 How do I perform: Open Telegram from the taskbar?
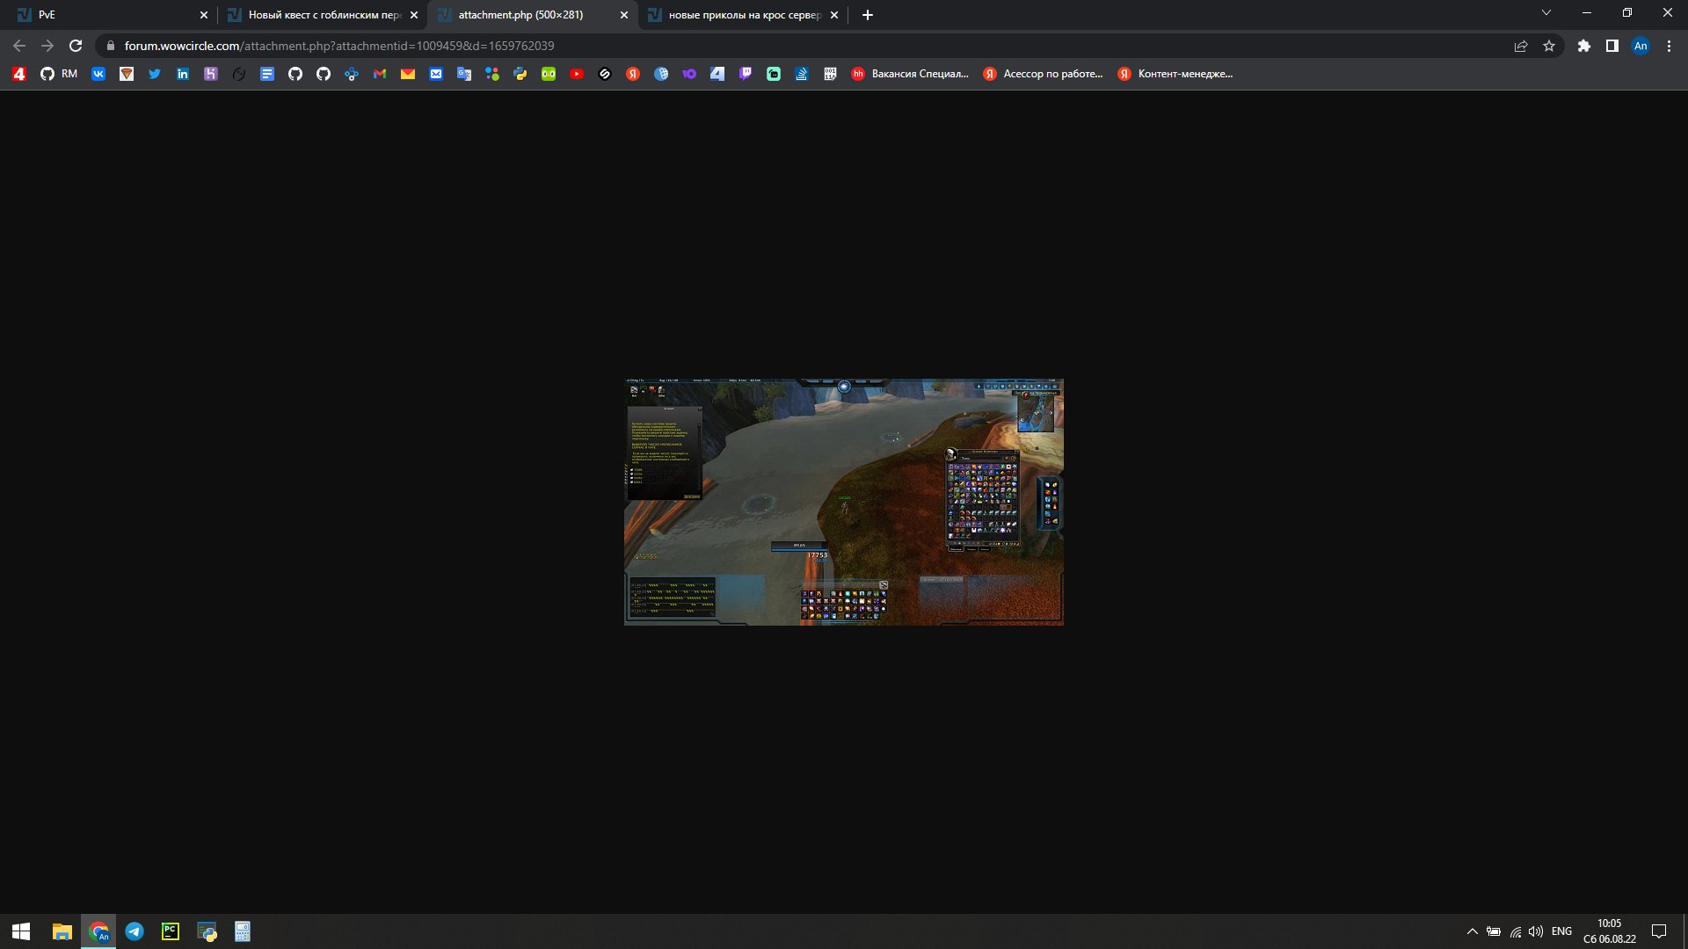pyautogui.click(x=135, y=931)
